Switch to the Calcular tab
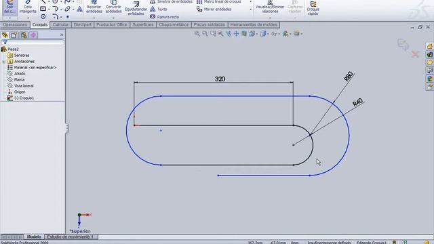The width and height of the screenshot is (434, 244). (60, 24)
